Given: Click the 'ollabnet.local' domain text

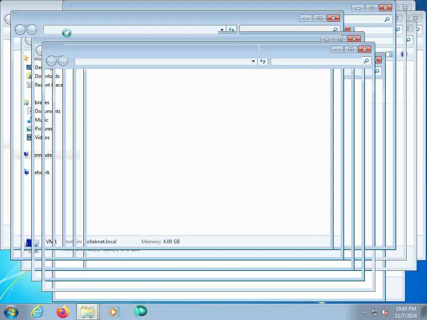Looking at the screenshot, I should (x=102, y=242).
